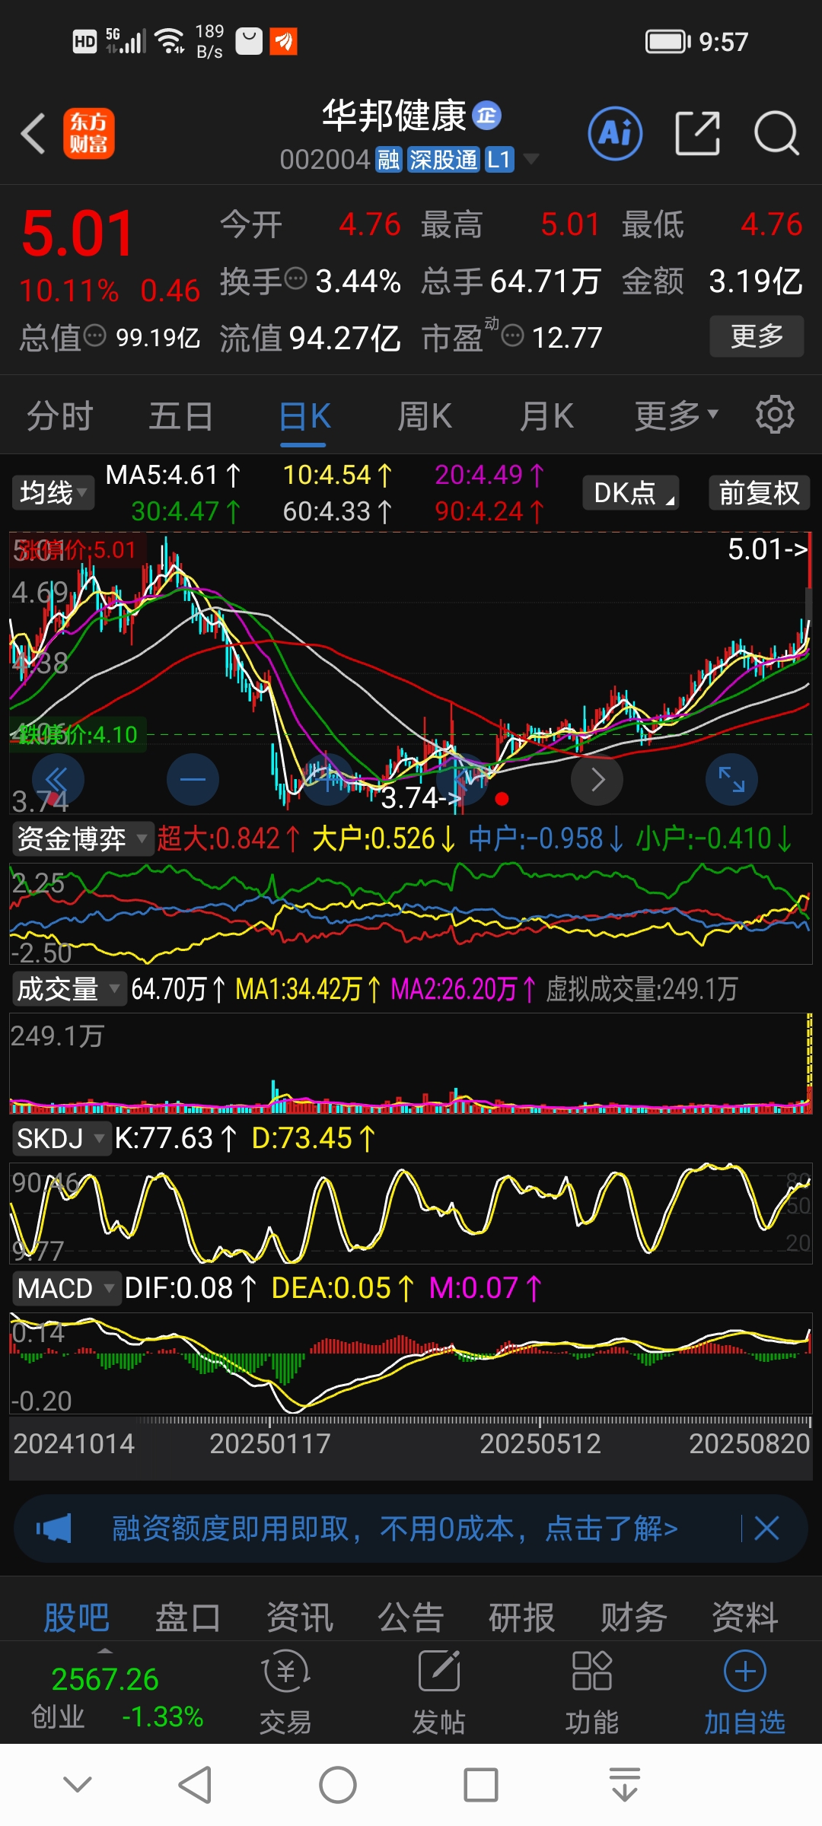The height and width of the screenshot is (1826, 822).
Task: Switch to 五日 tab
Action: [x=180, y=416]
